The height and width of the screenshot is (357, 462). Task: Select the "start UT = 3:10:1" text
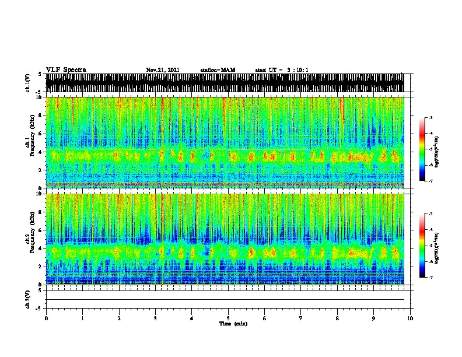pos(282,70)
